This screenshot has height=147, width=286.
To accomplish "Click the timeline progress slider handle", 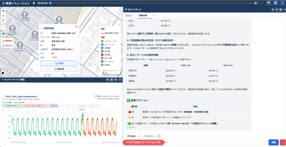I will tap(50, 3).
